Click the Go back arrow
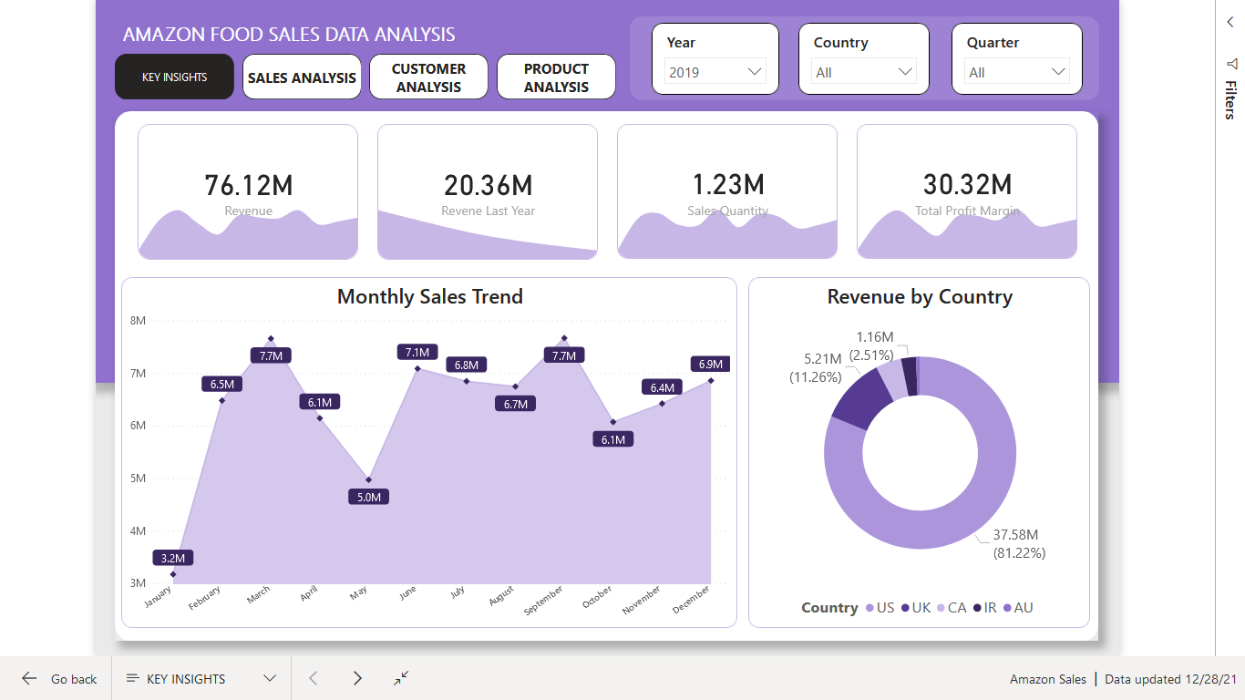1245x700 pixels. tap(29, 678)
